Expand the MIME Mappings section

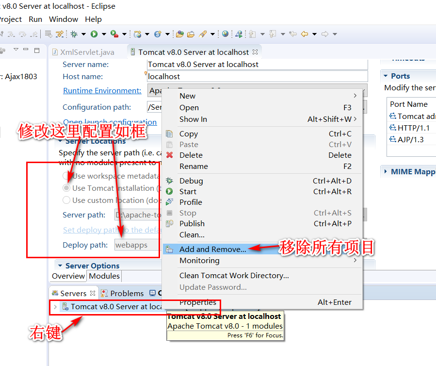[386, 171]
